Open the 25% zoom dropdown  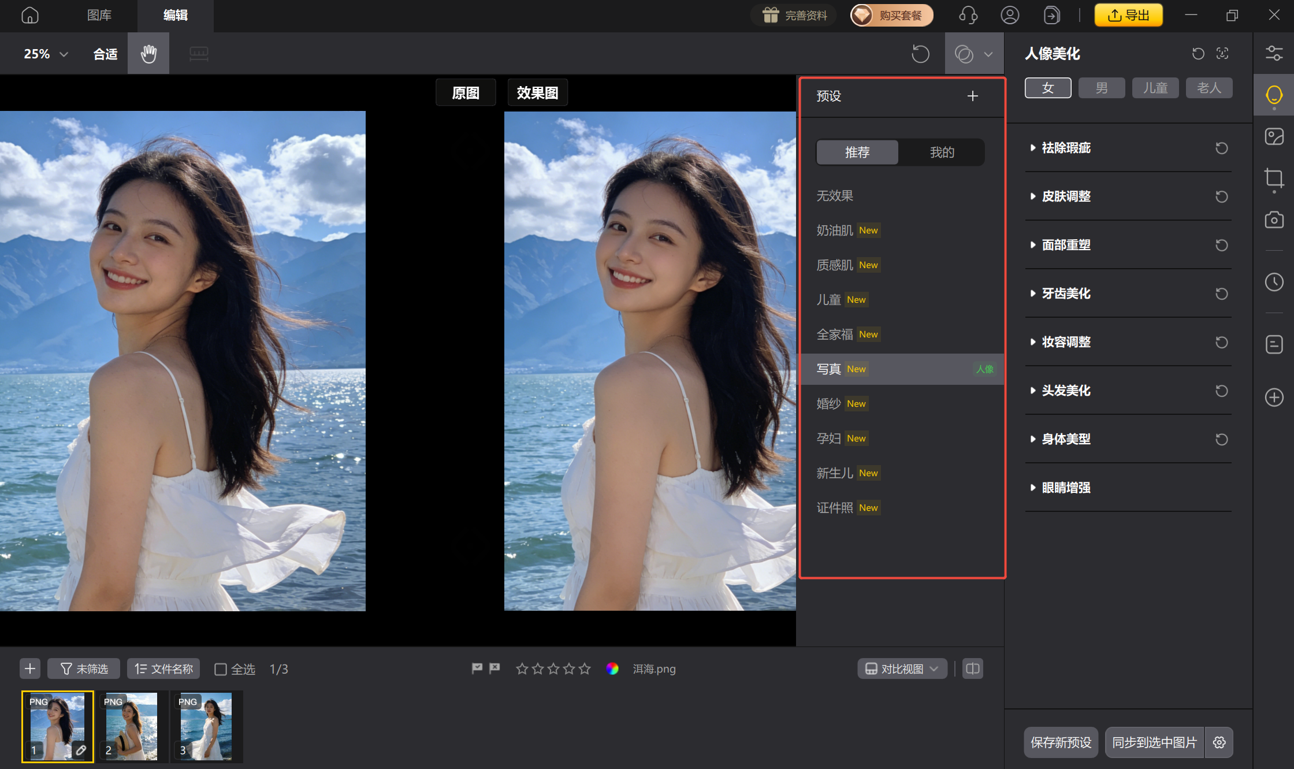coord(46,54)
